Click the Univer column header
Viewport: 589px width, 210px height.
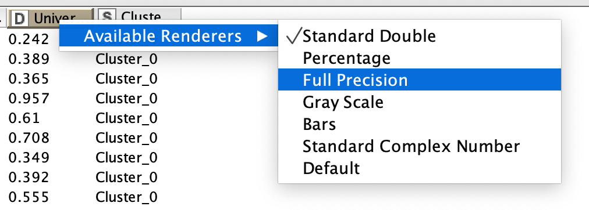(x=50, y=17)
